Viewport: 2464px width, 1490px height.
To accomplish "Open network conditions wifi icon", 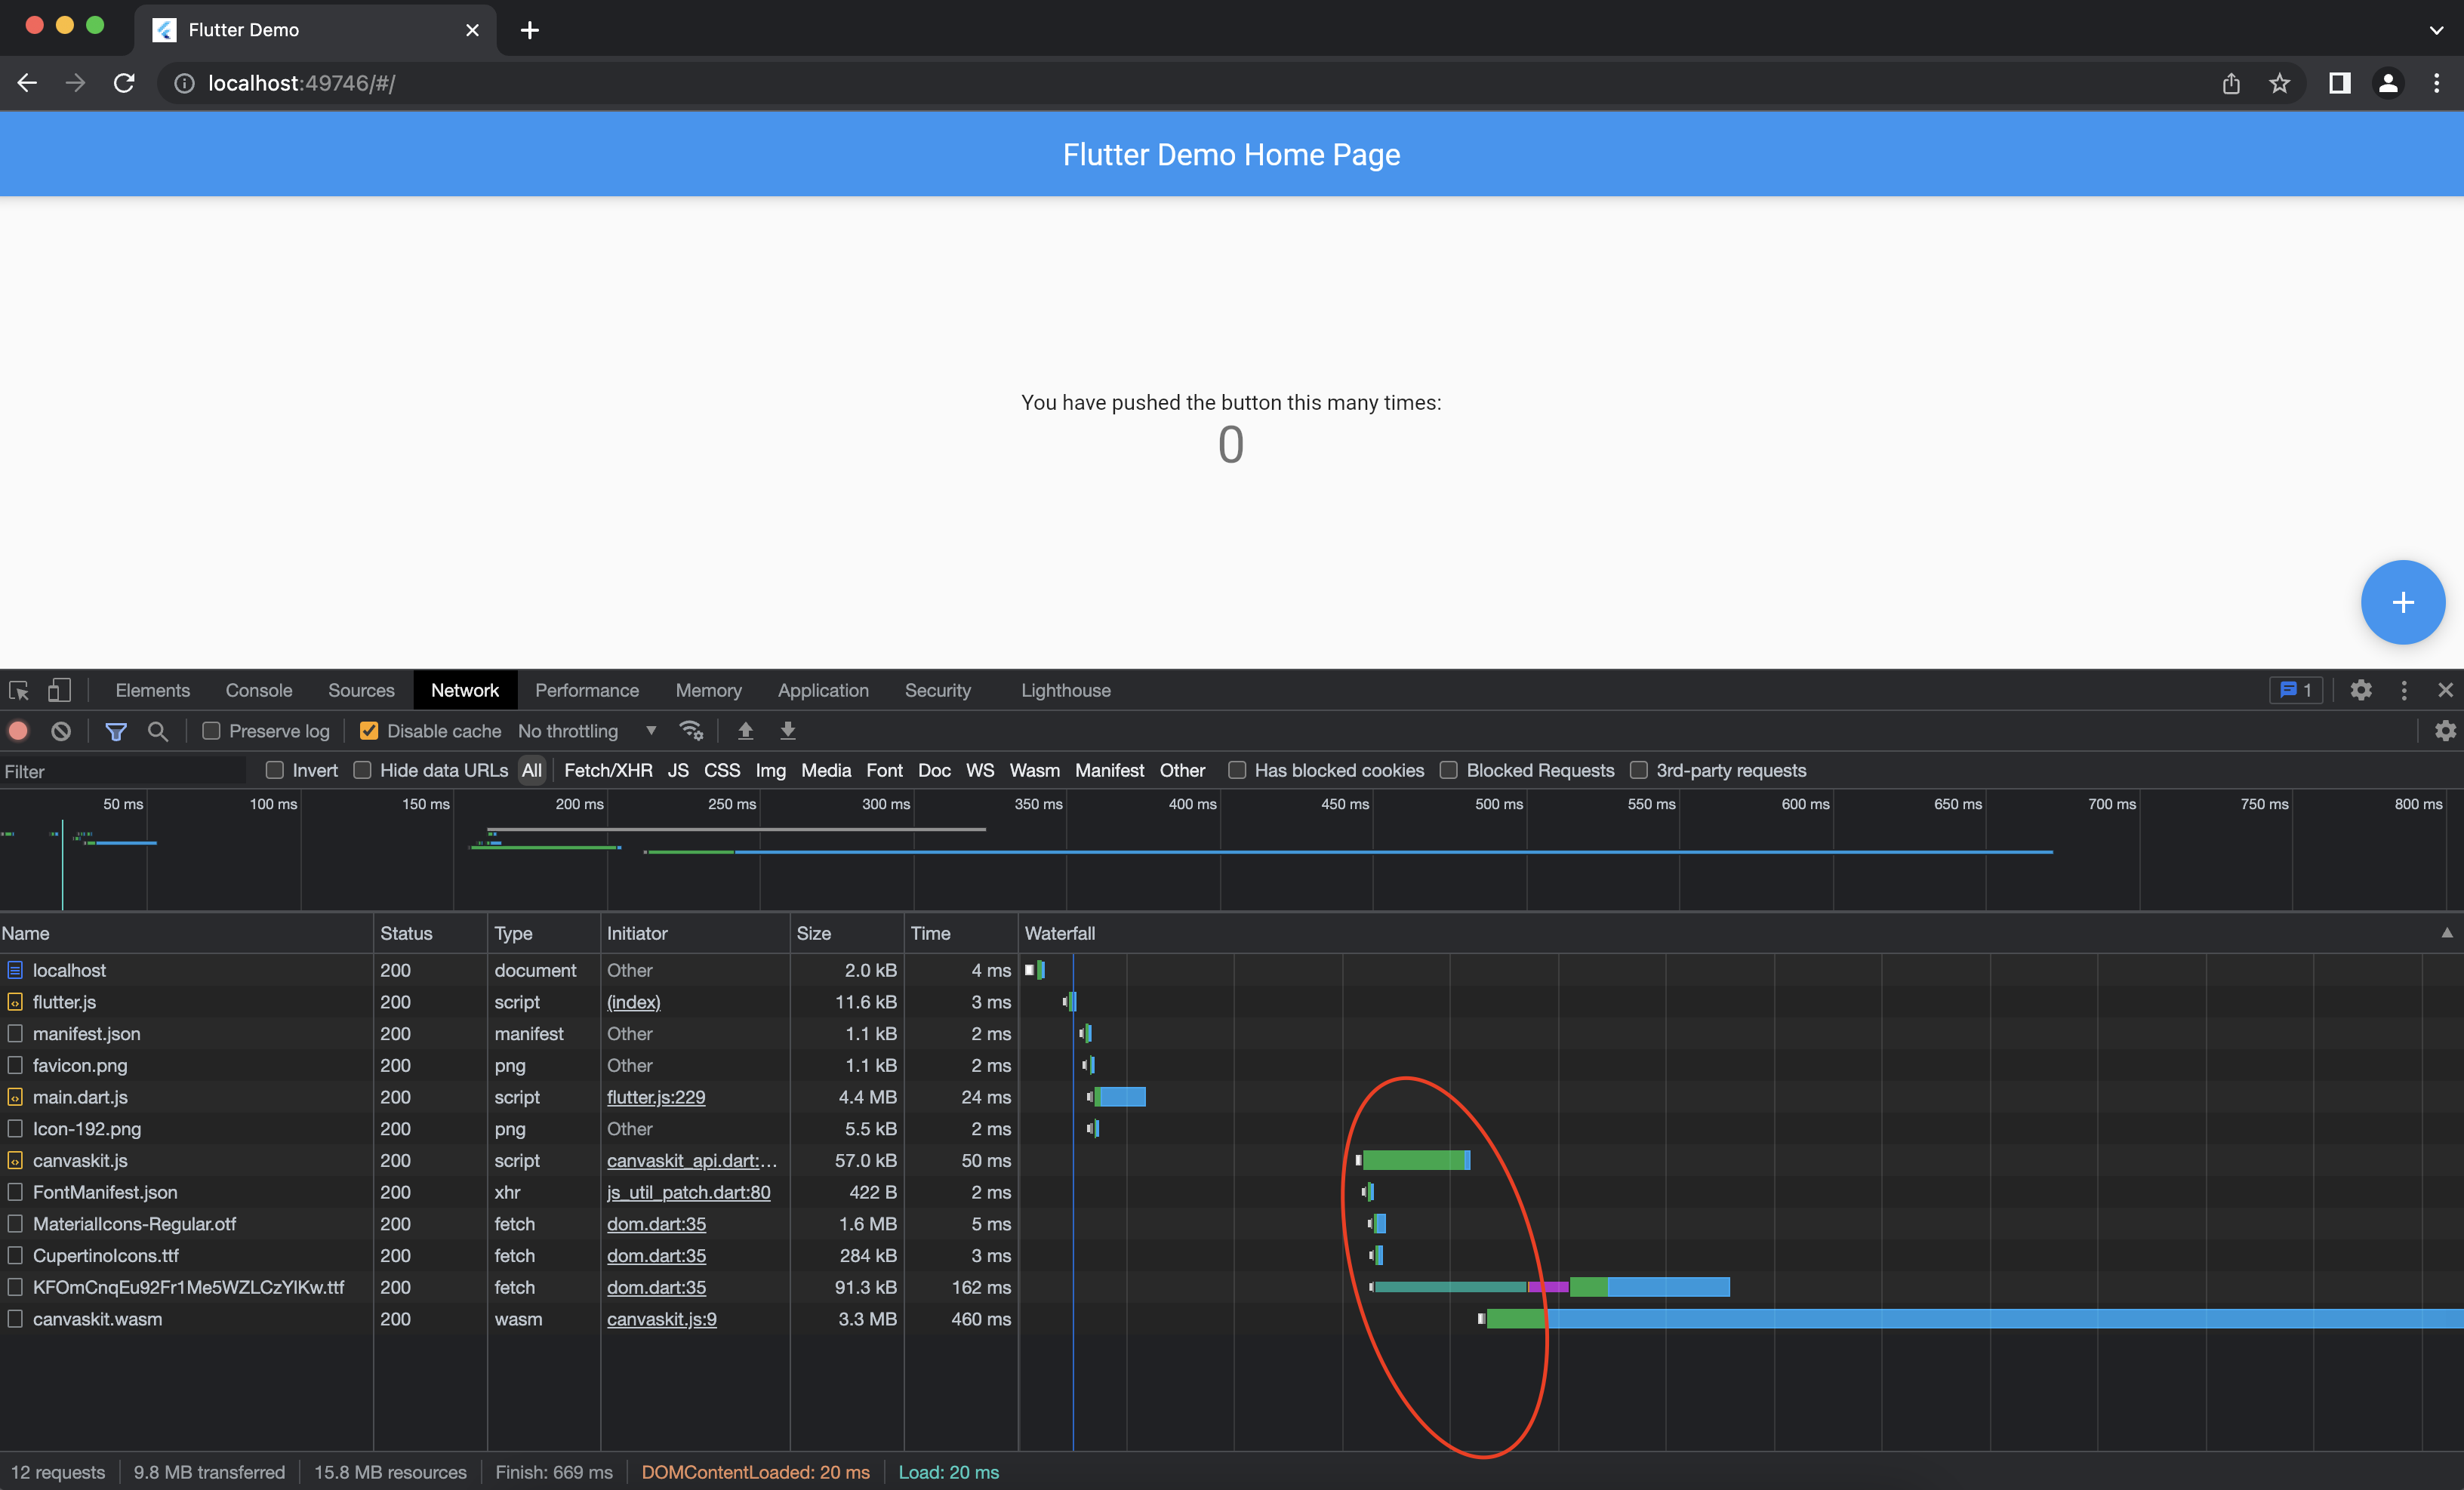I will tap(691, 731).
